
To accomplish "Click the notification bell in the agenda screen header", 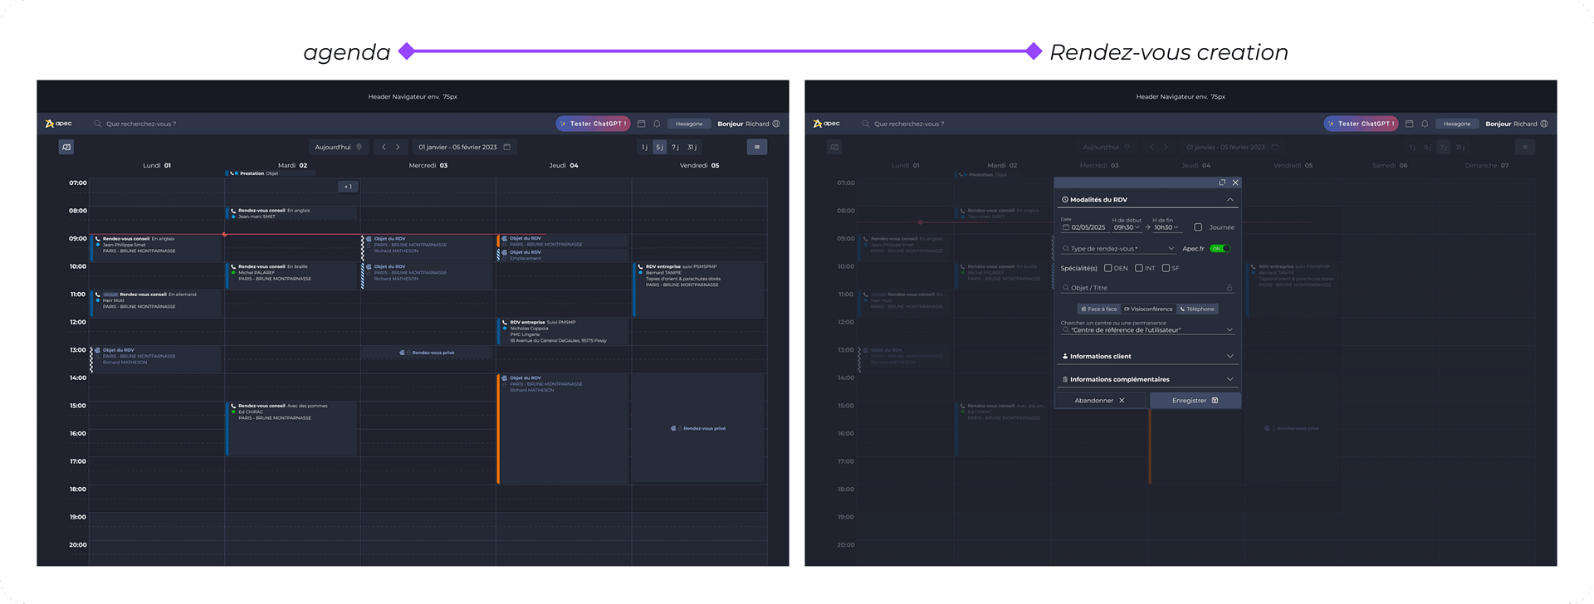I will click(x=657, y=124).
